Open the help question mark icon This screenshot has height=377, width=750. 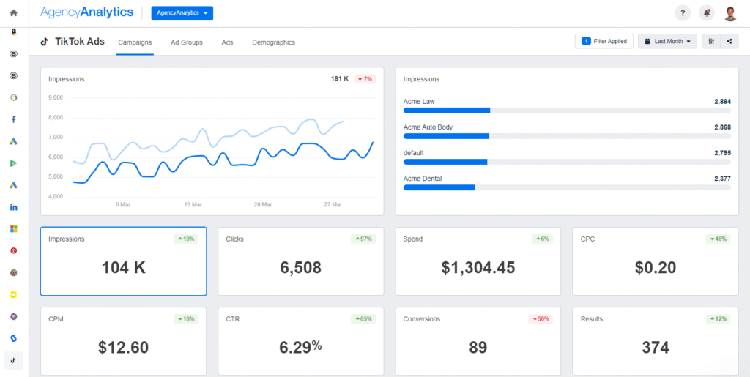point(683,13)
